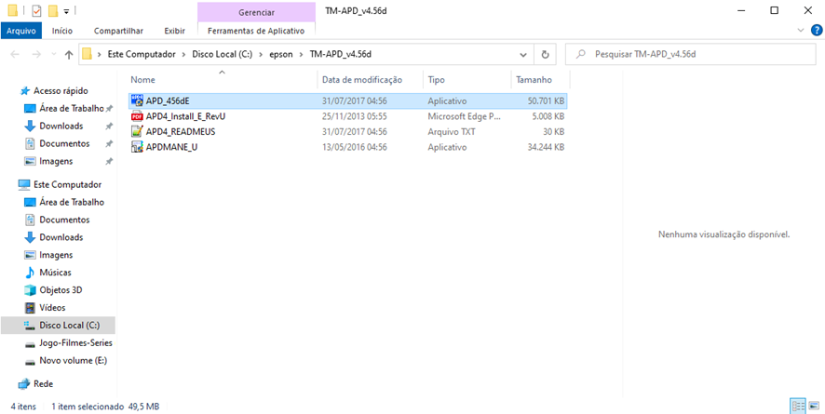
Task: Click the APD_456dE application icon
Action: 137,100
